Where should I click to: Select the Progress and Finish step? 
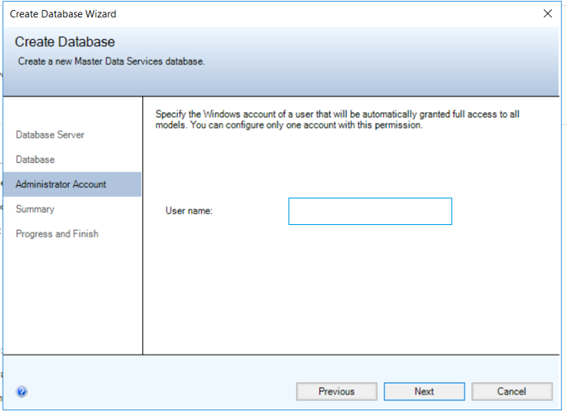pos(57,234)
